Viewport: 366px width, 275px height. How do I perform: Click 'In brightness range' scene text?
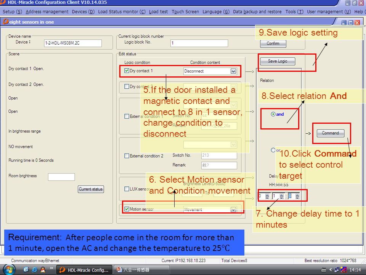point(24,131)
